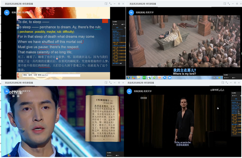Open file explorer icon in shared taskbar
The width and height of the screenshot is (242, 158).
139,78
